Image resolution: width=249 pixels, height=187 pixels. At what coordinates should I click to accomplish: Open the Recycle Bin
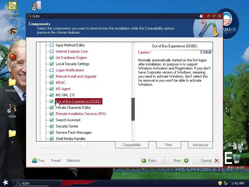[x=237, y=161]
